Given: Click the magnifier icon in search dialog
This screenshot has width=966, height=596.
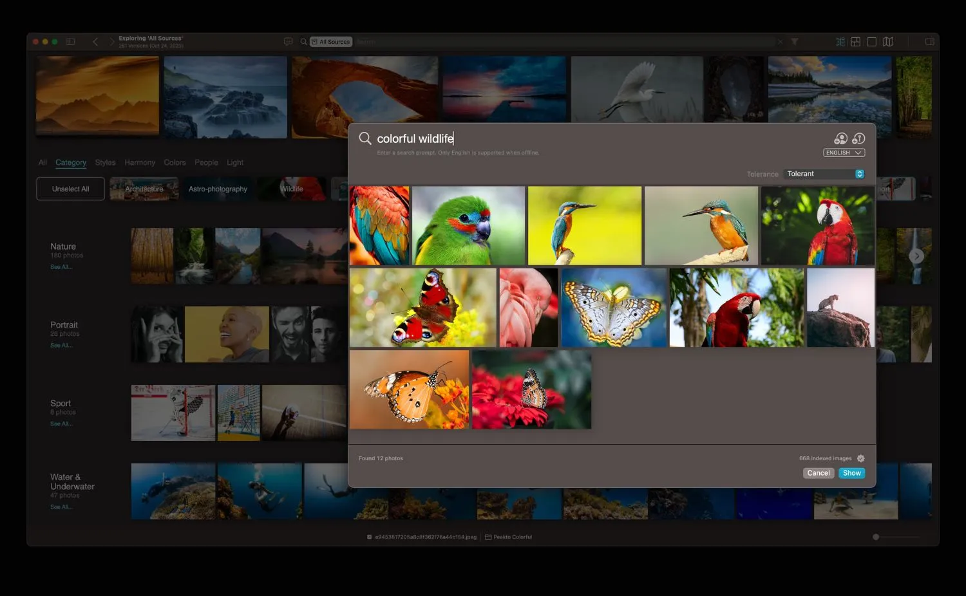Looking at the screenshot, I should (x=365, y=138).
